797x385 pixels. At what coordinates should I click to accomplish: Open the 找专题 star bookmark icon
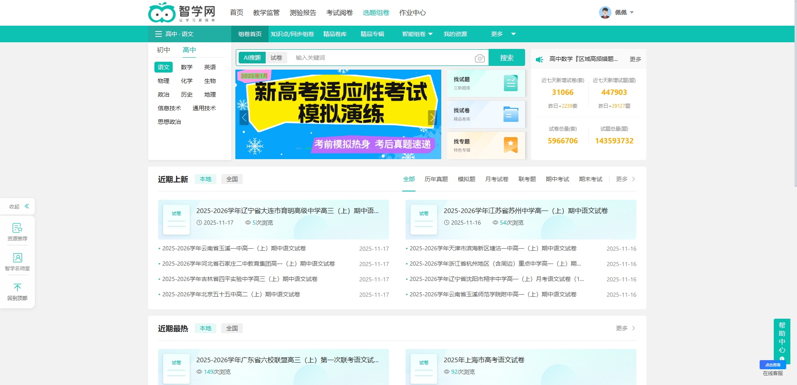pos(511,145)
